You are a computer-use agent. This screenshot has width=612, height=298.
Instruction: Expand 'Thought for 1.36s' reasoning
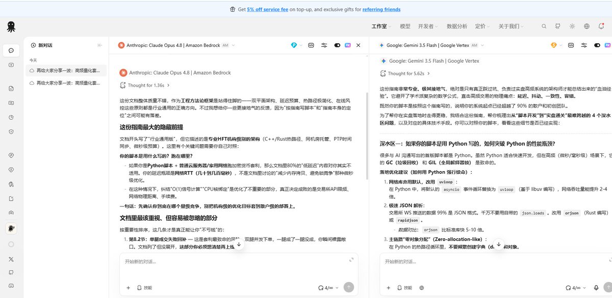(145, 86)
